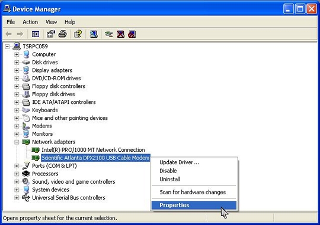Maximize the Device Manager window
This screenshot has width=320, height=225.
tap(300, 9)
